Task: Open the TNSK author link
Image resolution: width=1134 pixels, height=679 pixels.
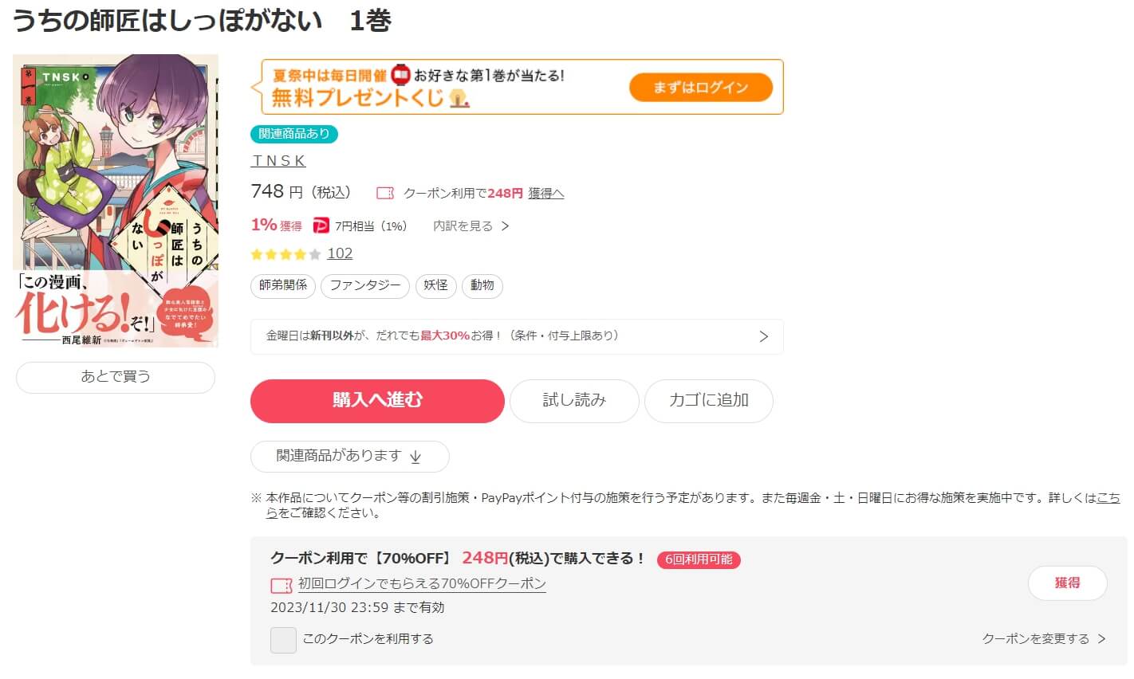Action: point(278,161)
